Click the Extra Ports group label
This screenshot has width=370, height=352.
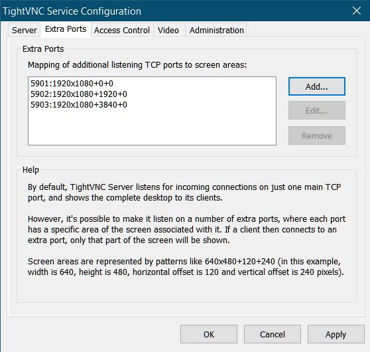(43, 49)
